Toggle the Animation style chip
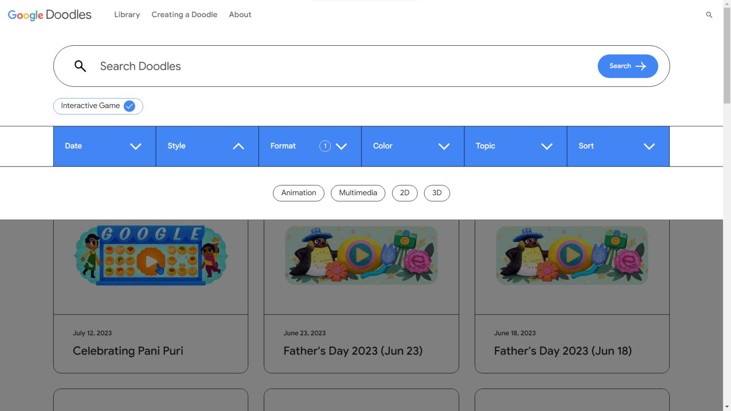The image size is (731, 411). 298,193
